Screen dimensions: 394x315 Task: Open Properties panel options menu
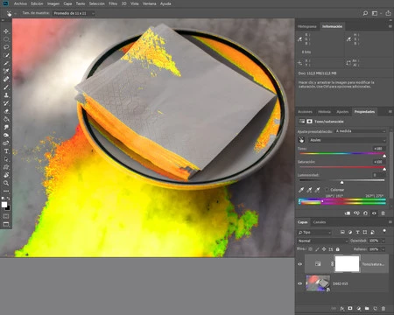(390, 112)
